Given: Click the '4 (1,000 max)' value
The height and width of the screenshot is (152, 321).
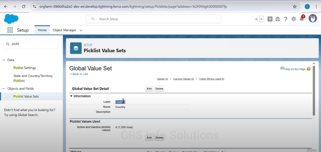Looking at the screenshot, I should point(124,127).
